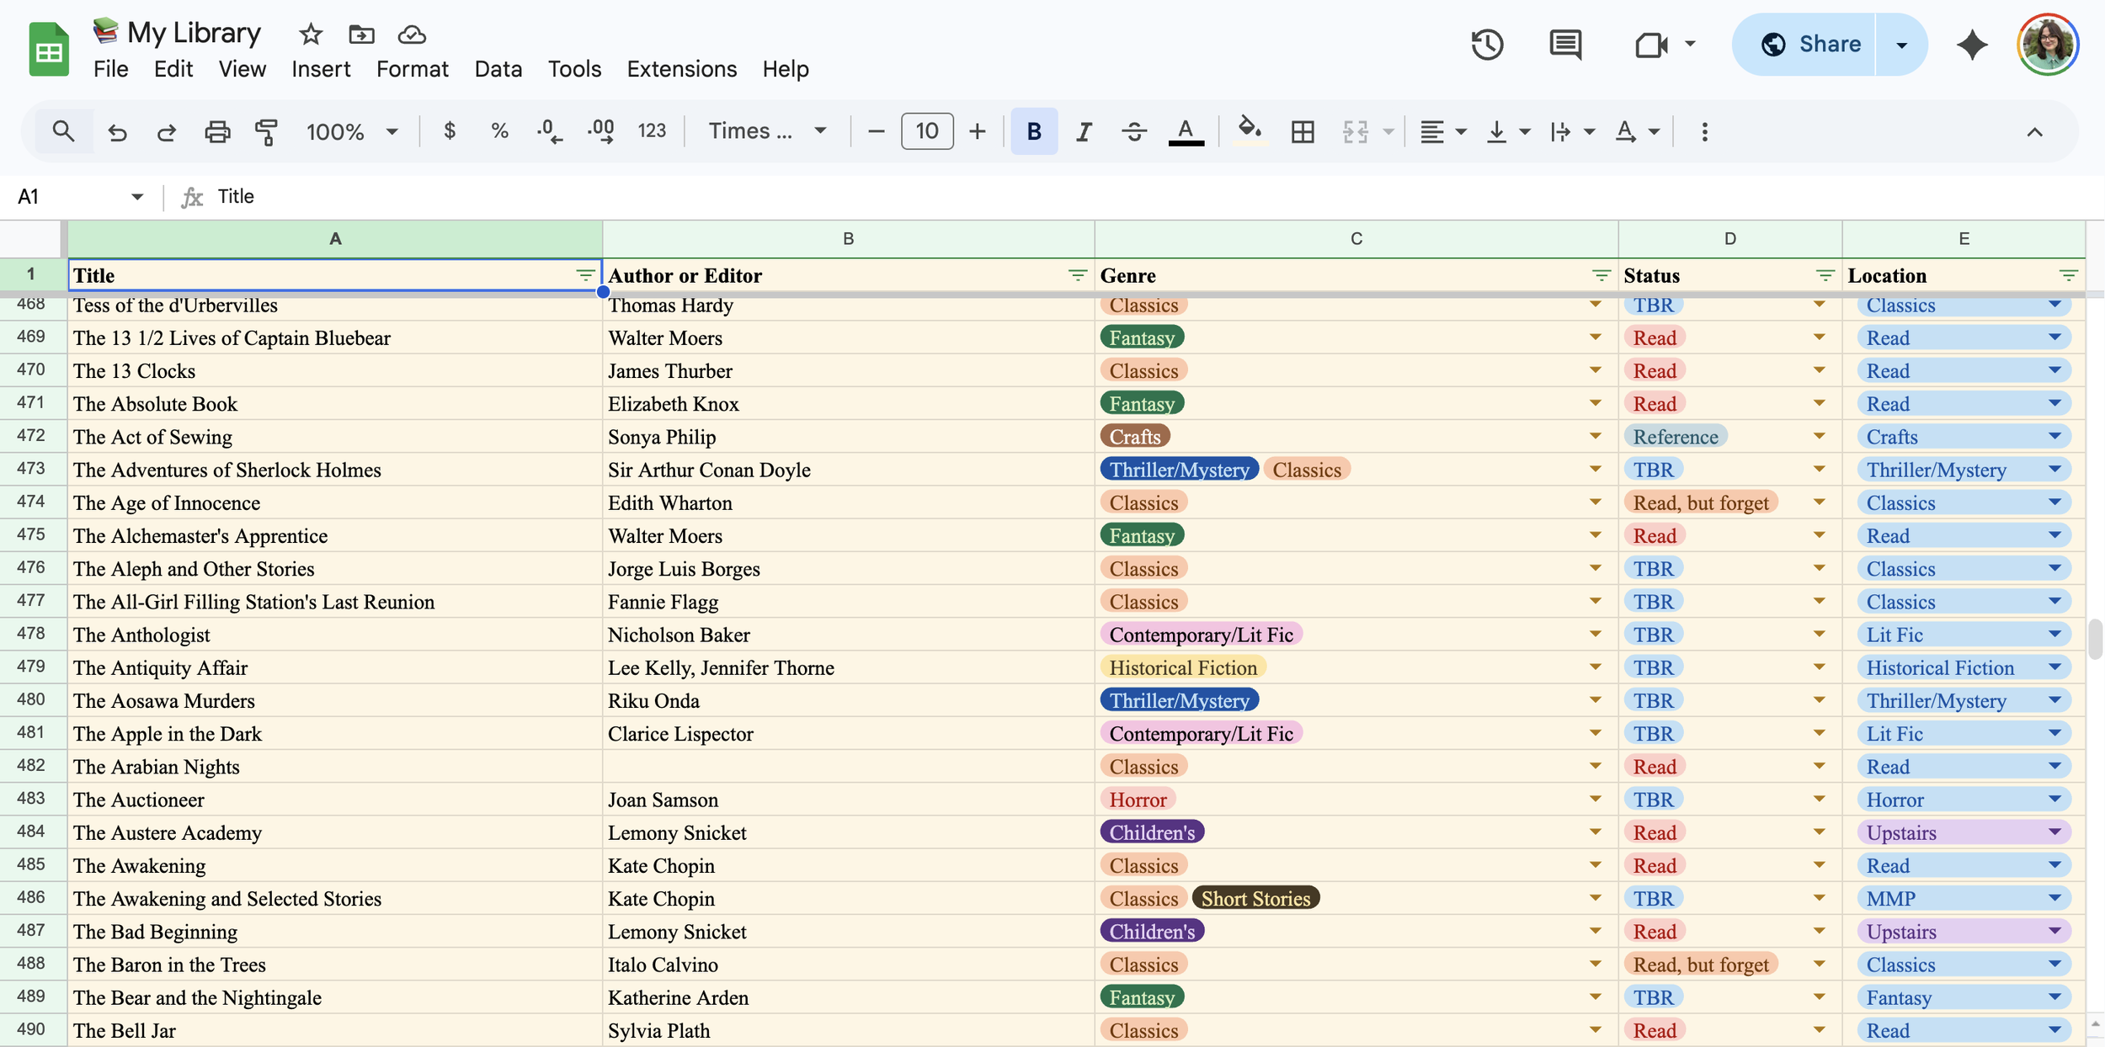Open the filter on the Status column header

click(x=1825, y=275)
